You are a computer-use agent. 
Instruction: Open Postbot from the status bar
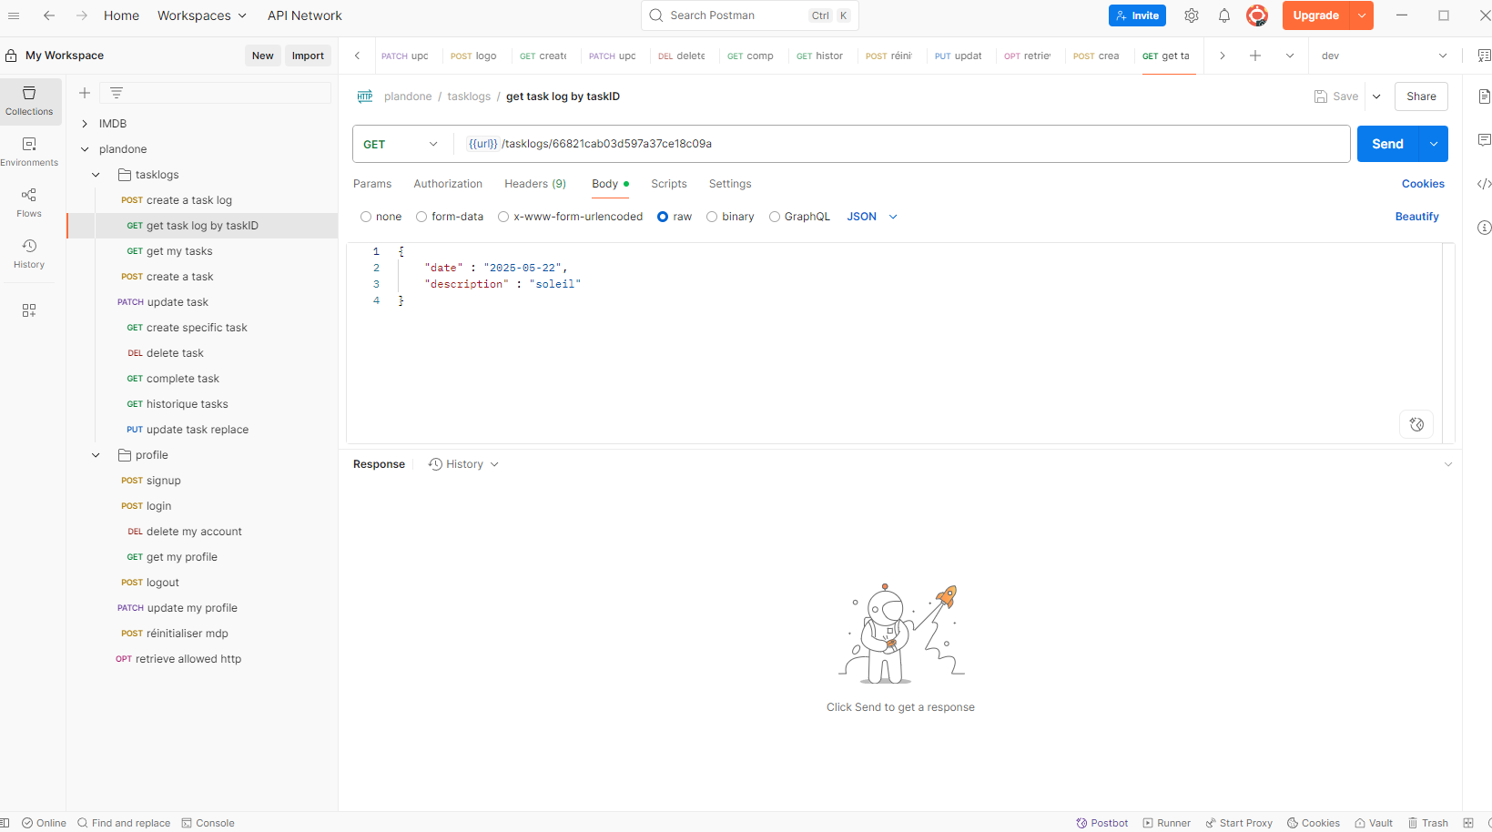[x=1101, y=823]
